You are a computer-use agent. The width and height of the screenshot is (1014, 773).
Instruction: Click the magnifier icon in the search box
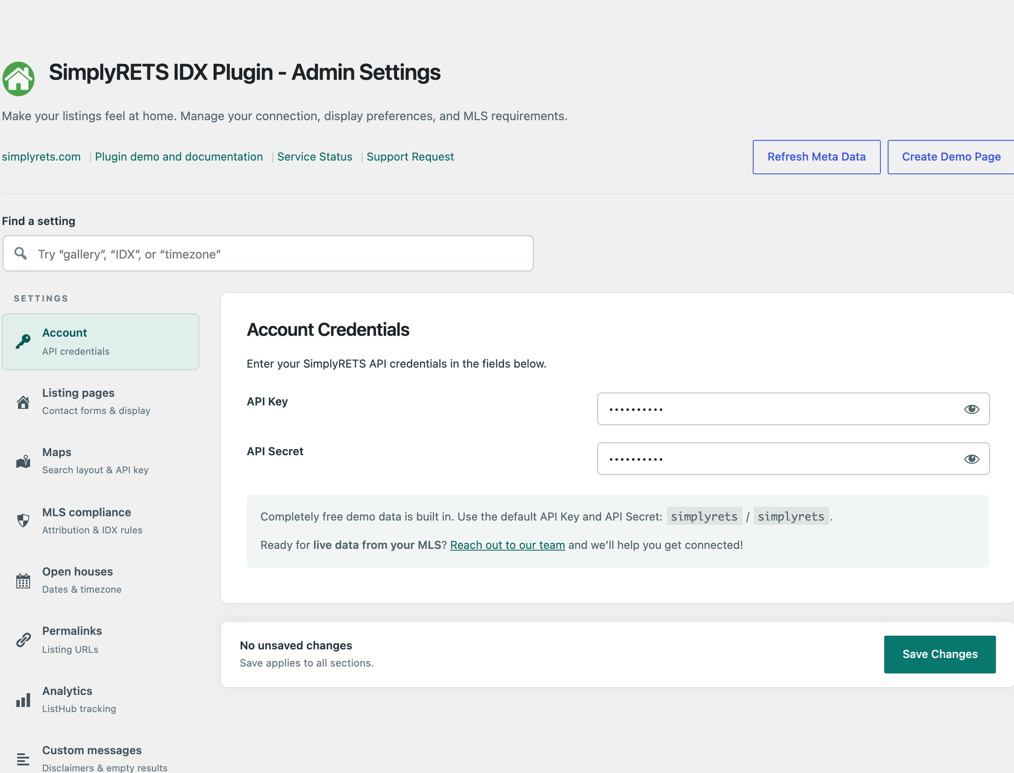coord(21,253)
